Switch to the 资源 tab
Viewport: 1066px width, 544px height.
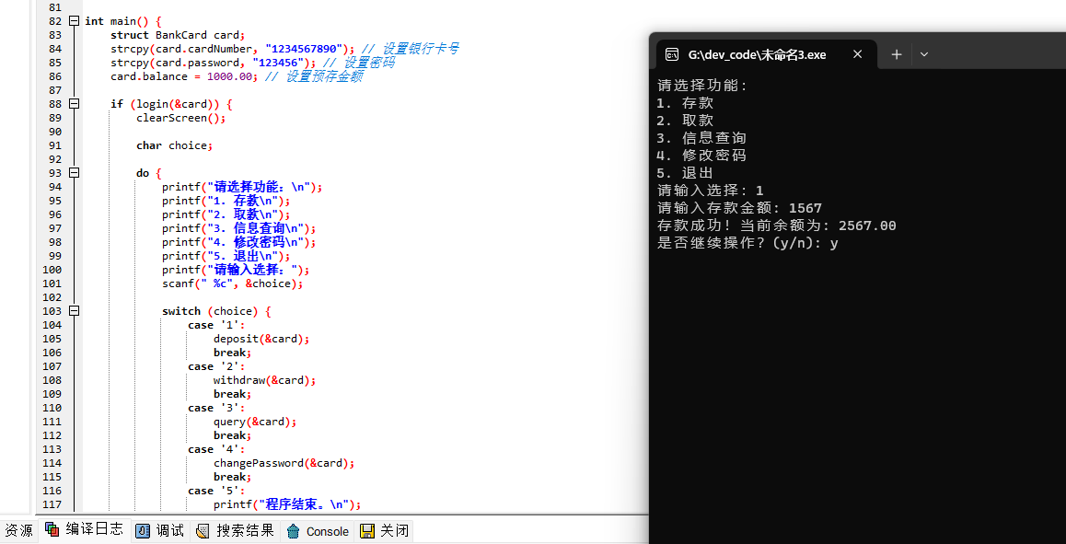point(17,530)
